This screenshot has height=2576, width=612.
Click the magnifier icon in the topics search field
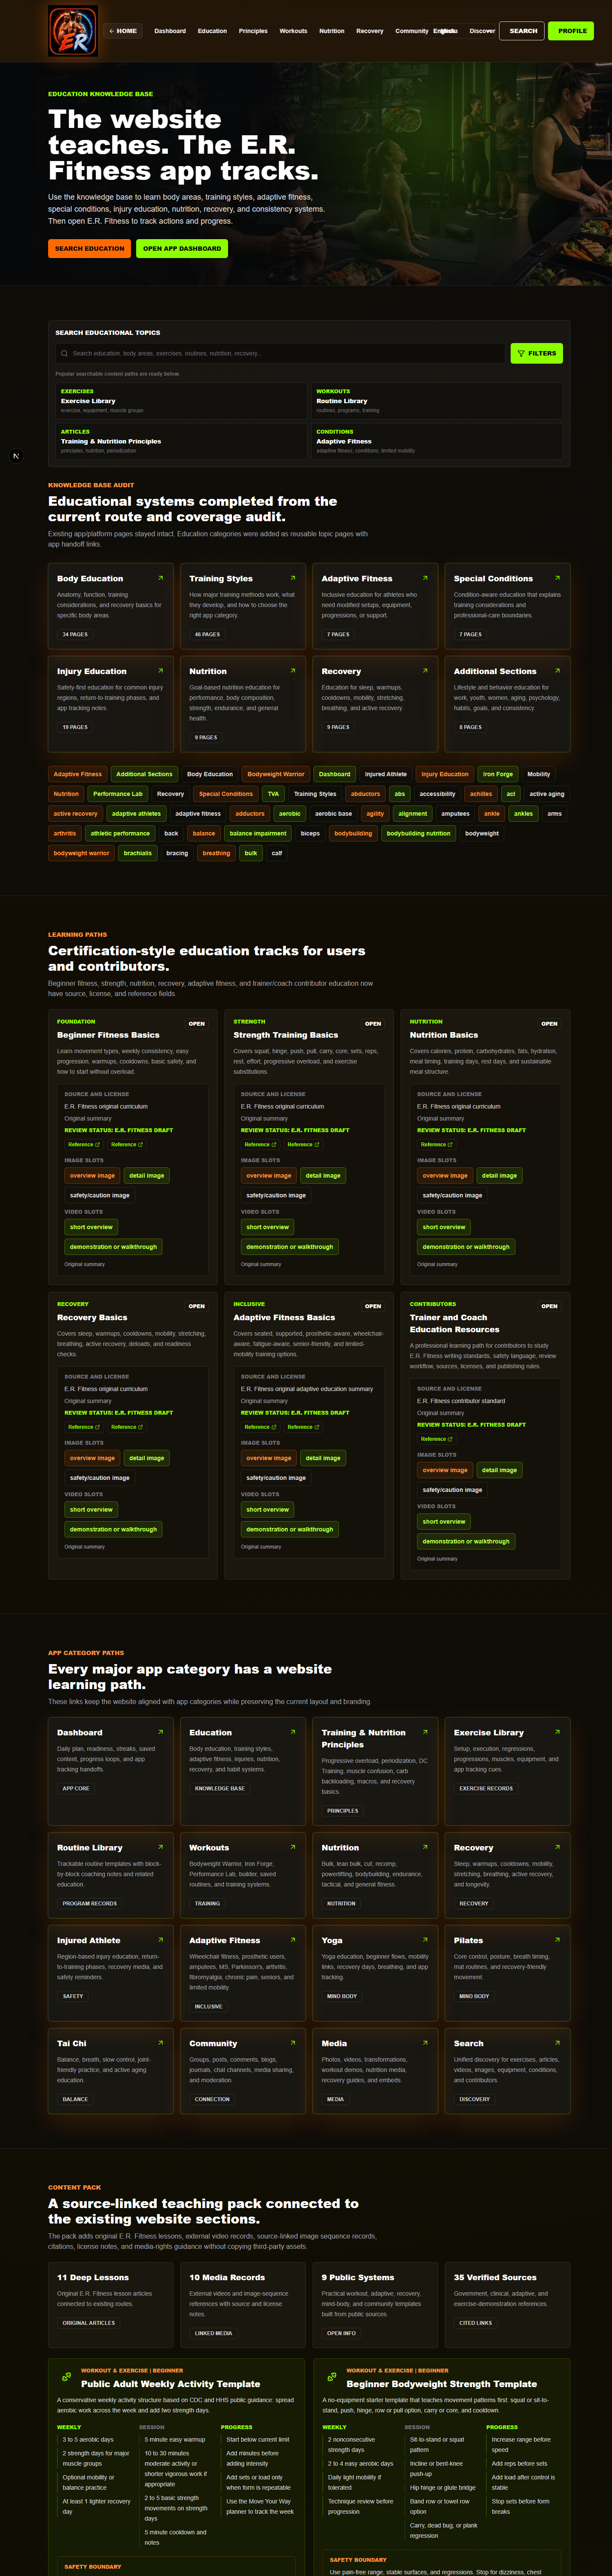pyautogui.click(x=64, y=353)
